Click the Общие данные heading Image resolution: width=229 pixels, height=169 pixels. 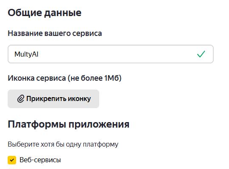45,13
